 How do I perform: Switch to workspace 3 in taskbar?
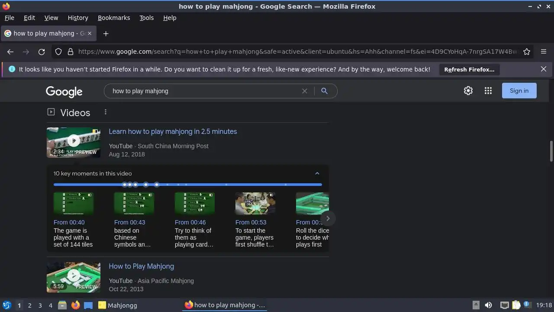[x=40, y=305]
